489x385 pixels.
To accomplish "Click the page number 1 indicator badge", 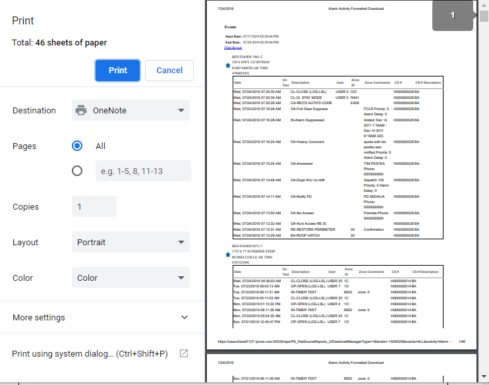I will tap(453, 15).
